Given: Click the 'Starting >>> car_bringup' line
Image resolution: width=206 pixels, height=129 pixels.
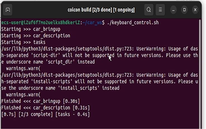Looking at the screenshot, I should 31,29.
